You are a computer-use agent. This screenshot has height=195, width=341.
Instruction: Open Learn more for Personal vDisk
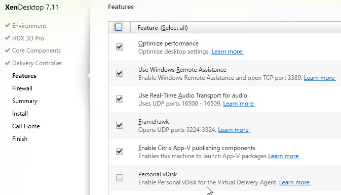pyautogui.click(x=295, y=182)
